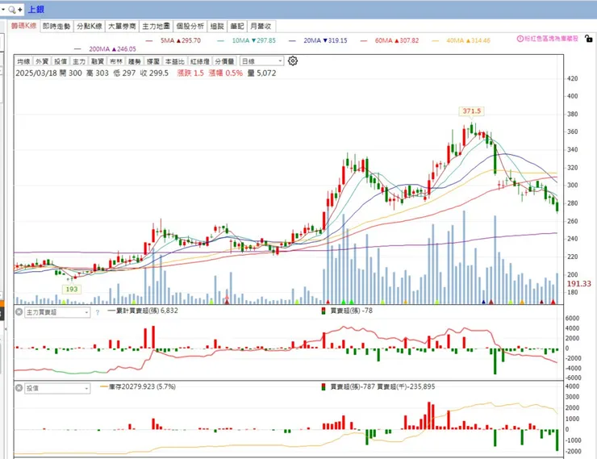Switch to the 即時走勢 tab
This screenshot has width=597, height=459.
56,27
